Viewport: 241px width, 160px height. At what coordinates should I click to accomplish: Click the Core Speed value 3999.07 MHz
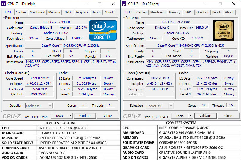point(39,78)
